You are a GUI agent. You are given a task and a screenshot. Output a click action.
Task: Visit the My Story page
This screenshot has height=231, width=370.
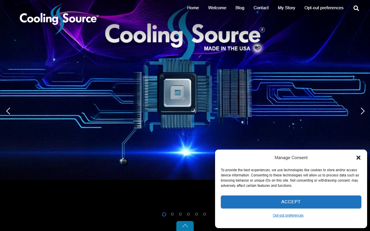(286, 8)
